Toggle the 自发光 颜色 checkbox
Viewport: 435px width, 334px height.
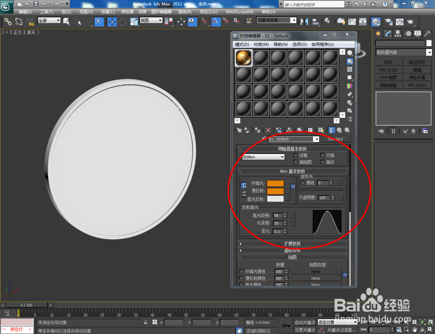pos(302,183)
